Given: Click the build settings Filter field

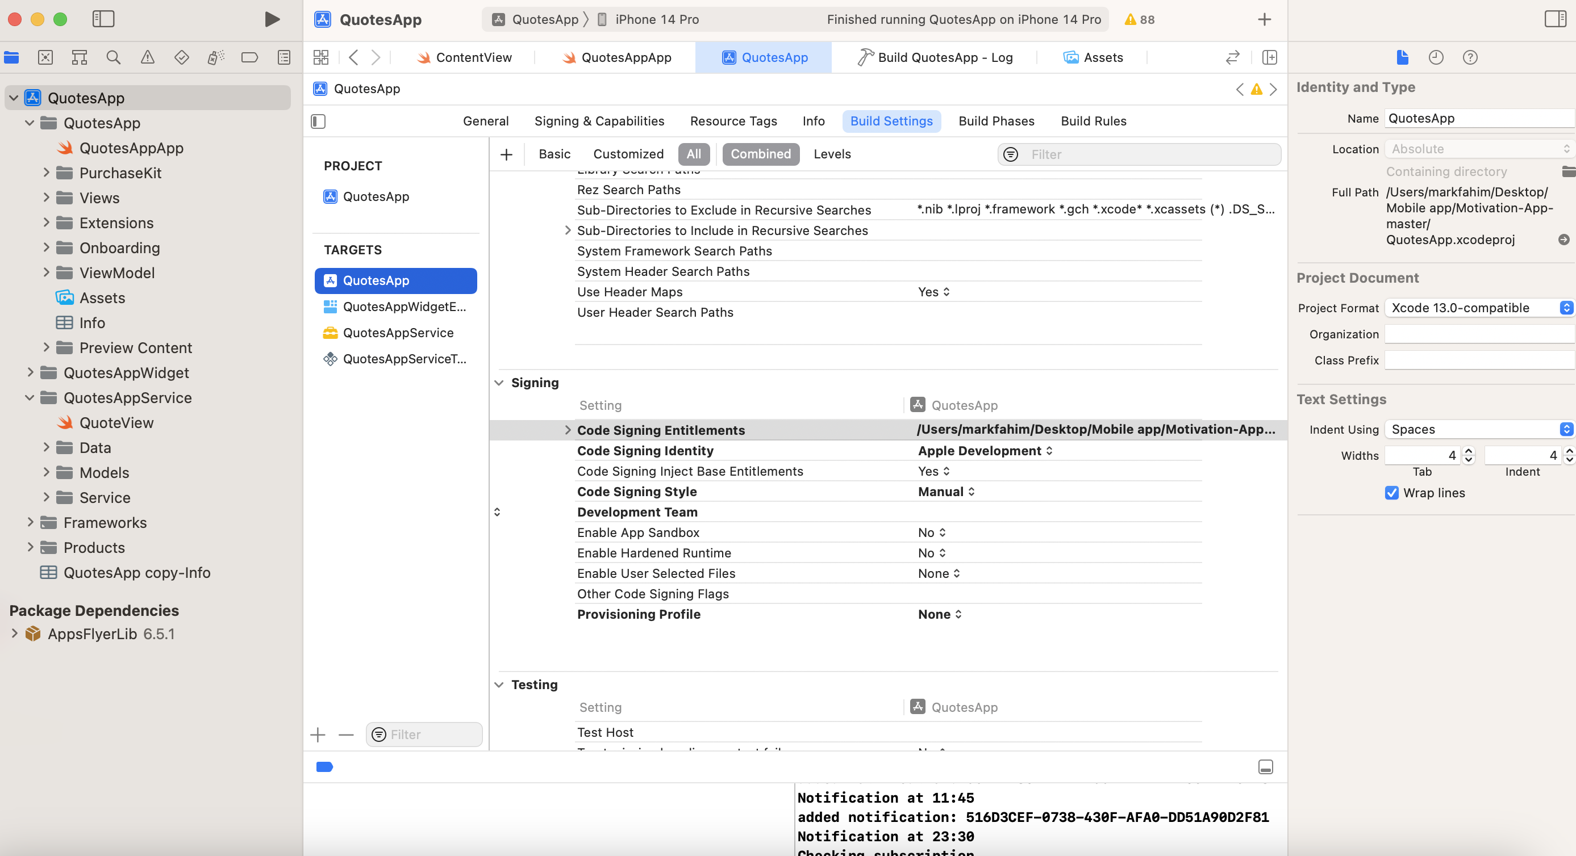Looking at the screenshot, I should (1139, 154).
